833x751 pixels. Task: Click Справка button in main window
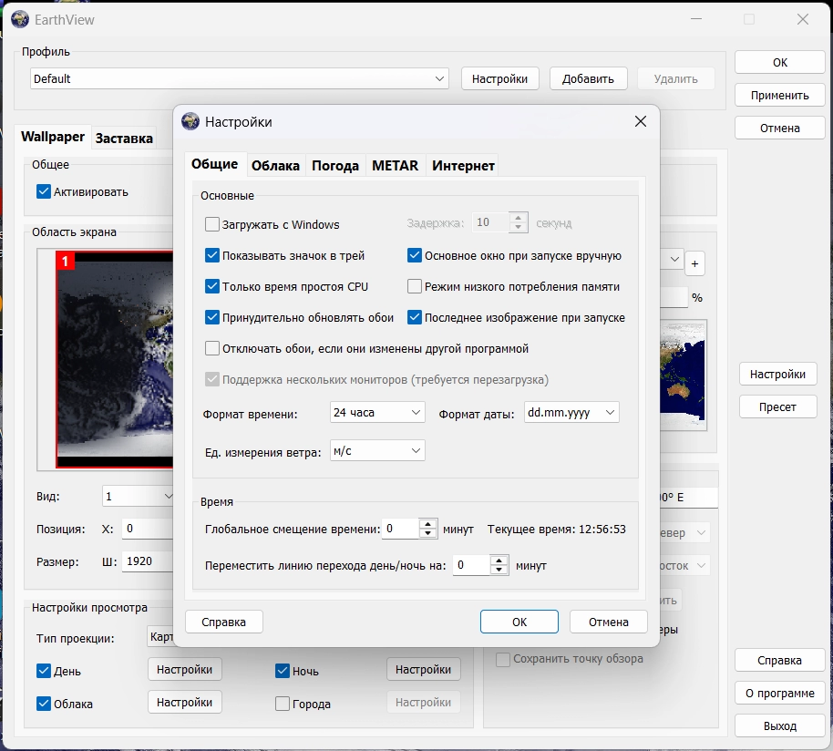point(780,660)
